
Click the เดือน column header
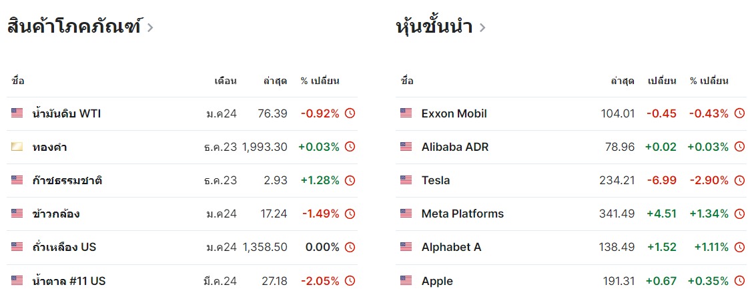[226, 81]
